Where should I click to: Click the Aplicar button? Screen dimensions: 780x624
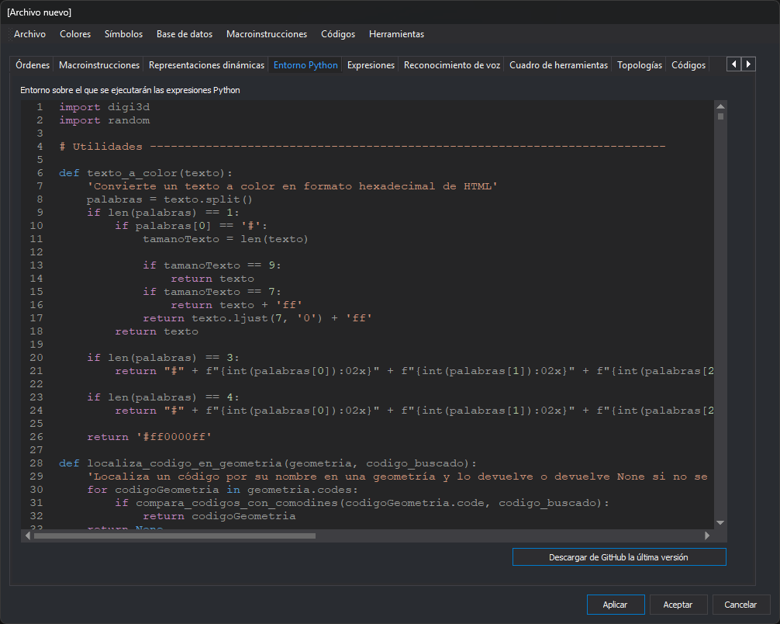click(x=616, y=605)
